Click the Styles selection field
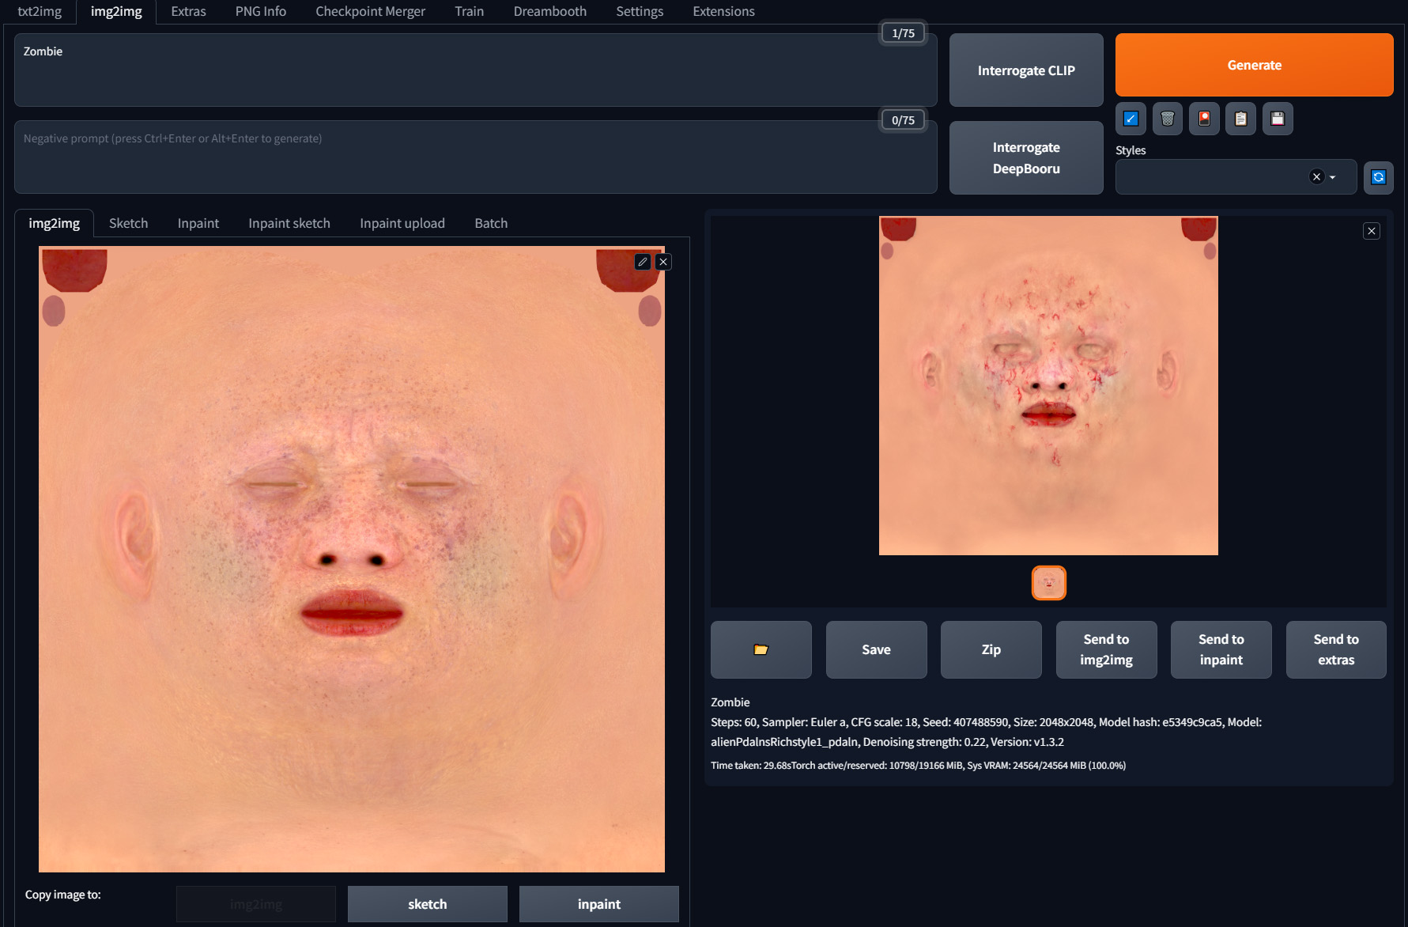Image resolution: width=1408 pixels, height=927 pixels. (x=1236, y=177)
